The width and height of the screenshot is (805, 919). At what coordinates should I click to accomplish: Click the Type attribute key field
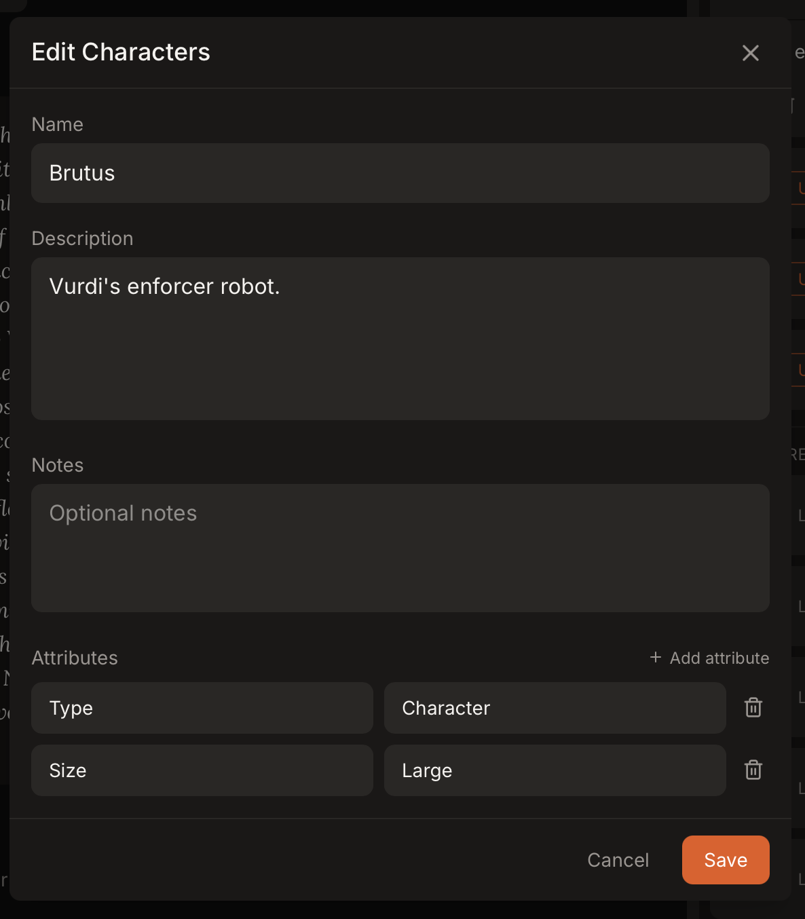pos(202,708)
